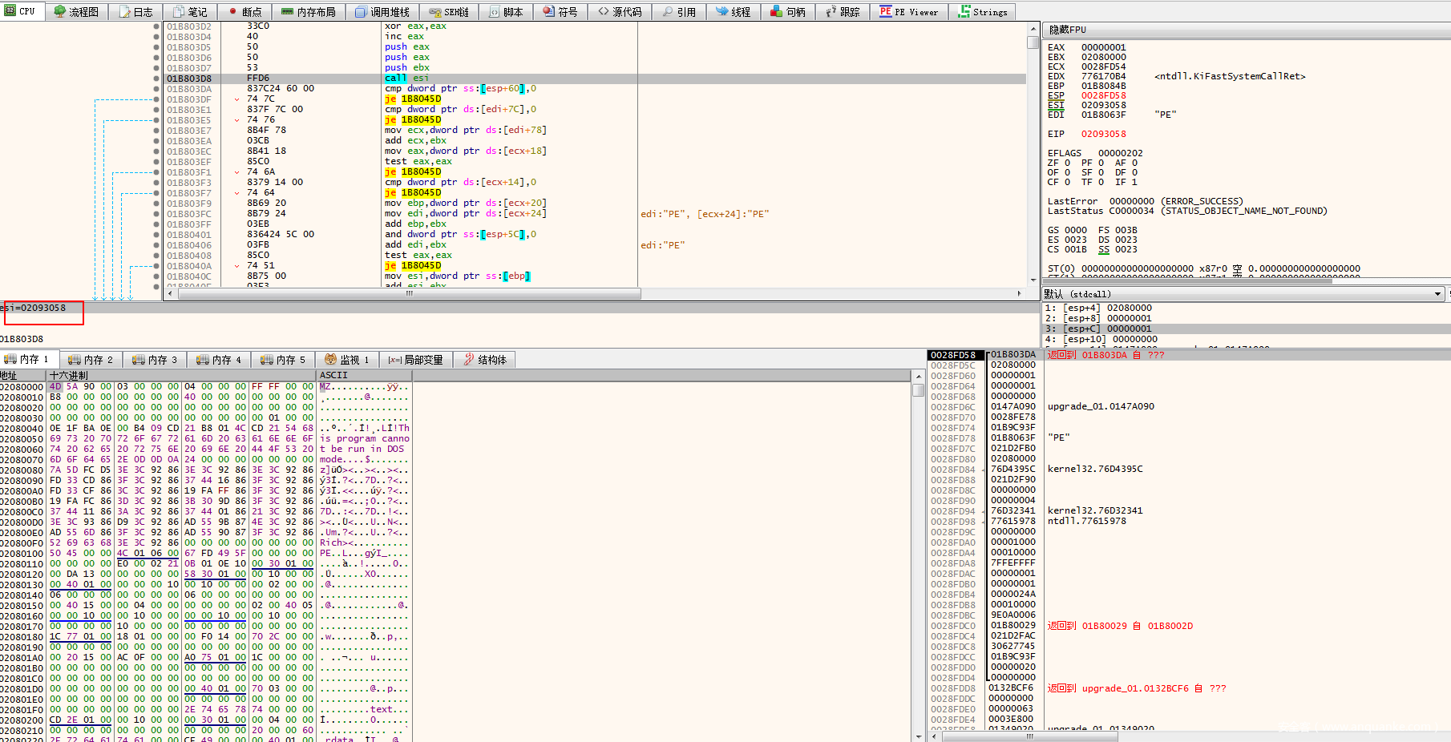
Task: Switch to the 内存 2 dump tab
Action: click(91, 360)
